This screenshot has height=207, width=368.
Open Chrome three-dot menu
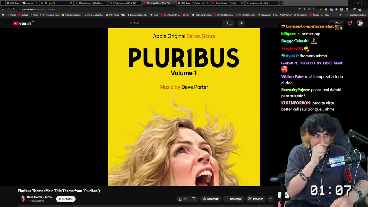[365, 9]
